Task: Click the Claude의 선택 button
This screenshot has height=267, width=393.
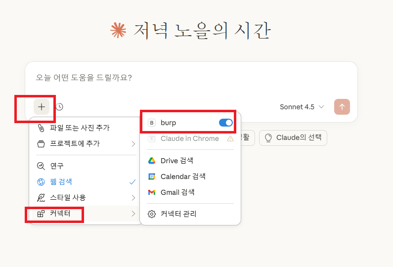Action: [x=293, y=137]
